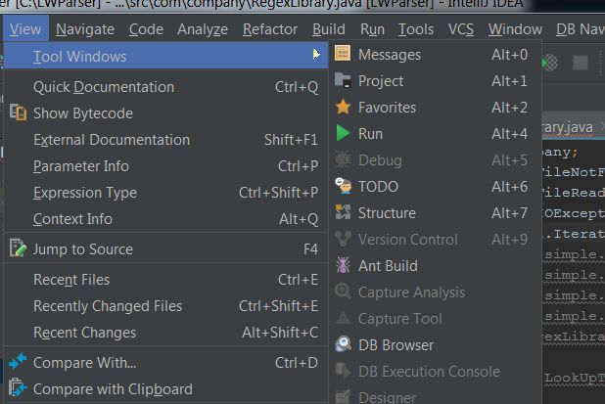Click the Ant Build icon
The image size is (605, 404).
pos(343,266)
